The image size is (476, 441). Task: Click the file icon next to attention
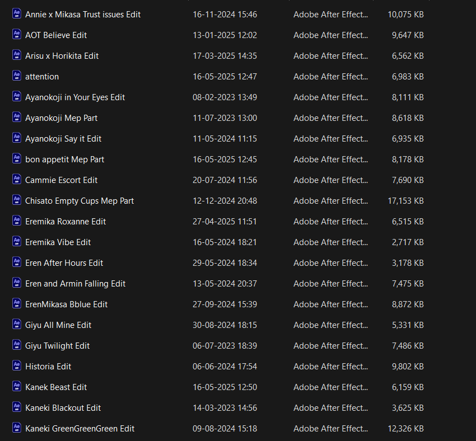click(16, 76)
